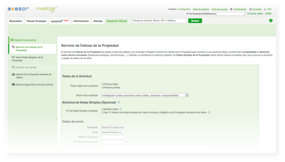The height and width of the screenshot is (162, 285).
Task: Select Servicio de Índices de la Propiedad menu item
Action: pos(33,49)
